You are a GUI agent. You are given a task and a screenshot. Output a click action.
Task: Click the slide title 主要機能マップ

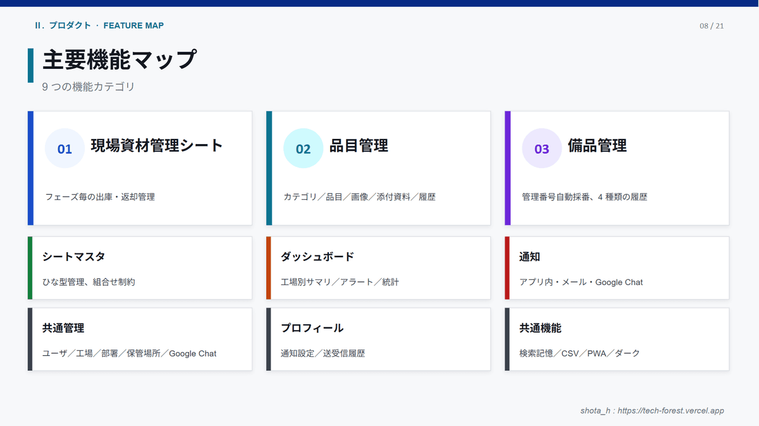point(119,59)
